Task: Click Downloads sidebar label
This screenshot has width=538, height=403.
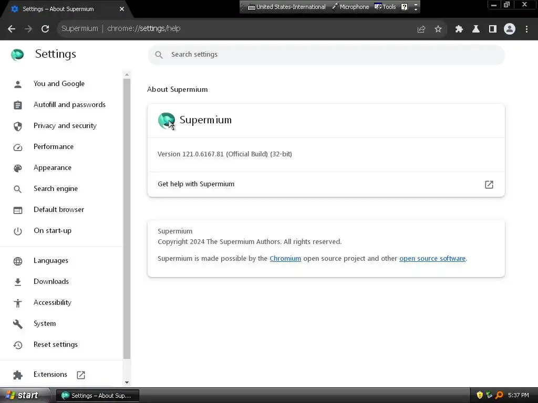Action: (x=51, y=281)
